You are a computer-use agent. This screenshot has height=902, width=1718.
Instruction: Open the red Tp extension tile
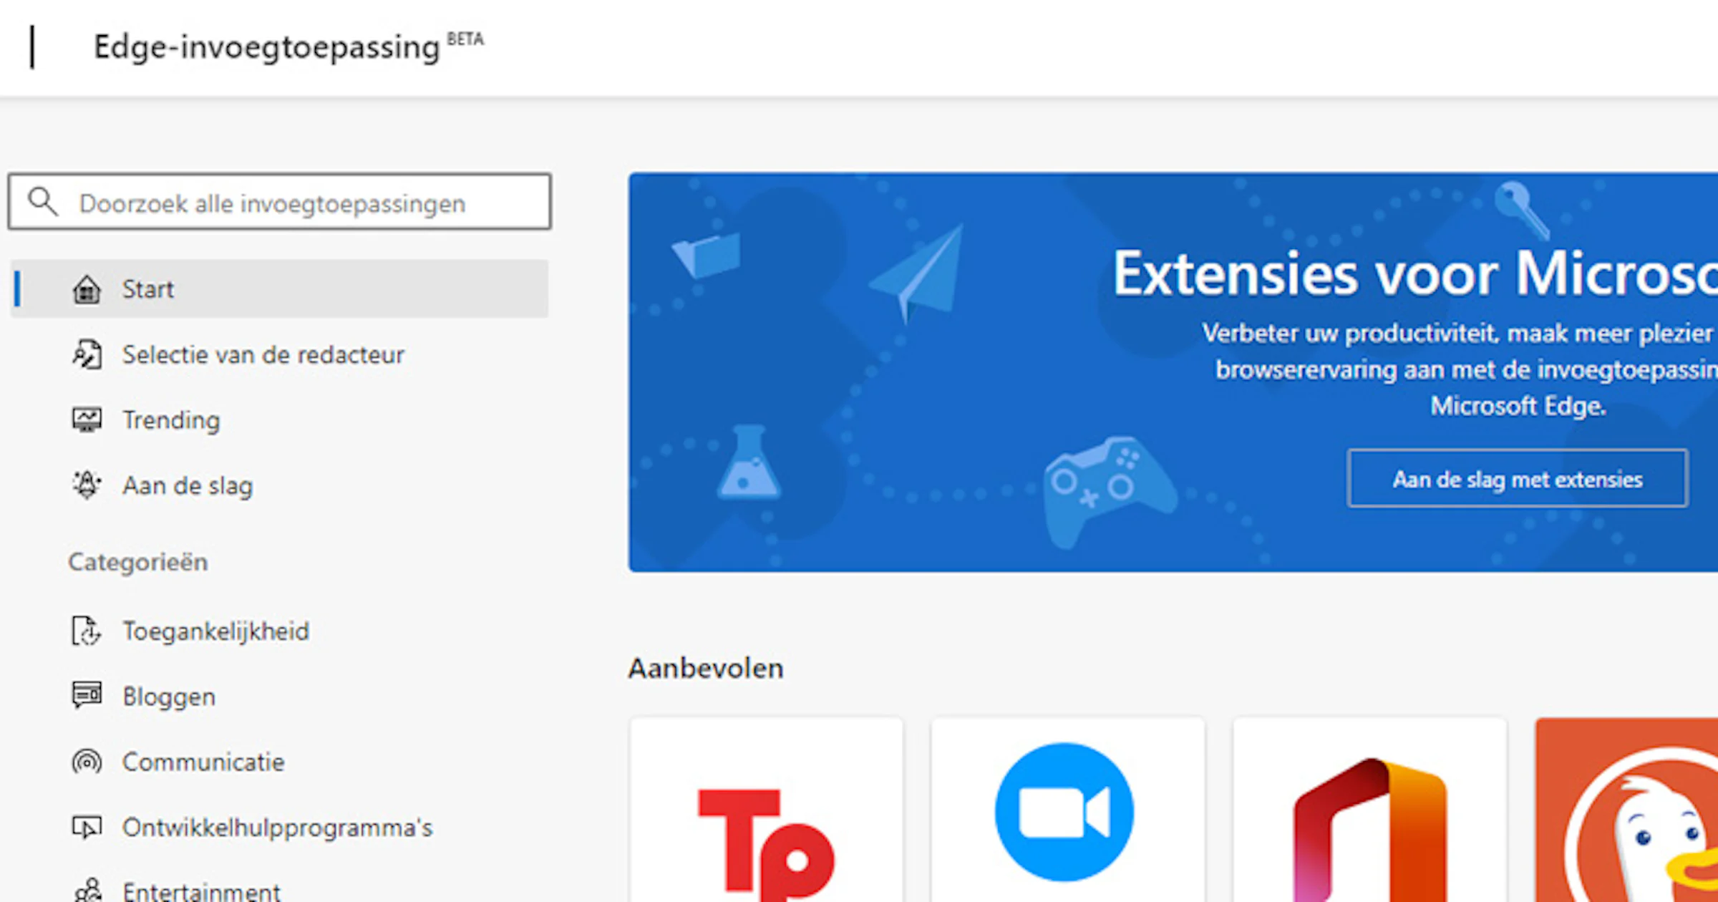[x=767, y=810]
